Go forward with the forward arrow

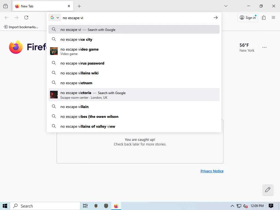click(x=16, y=17)
